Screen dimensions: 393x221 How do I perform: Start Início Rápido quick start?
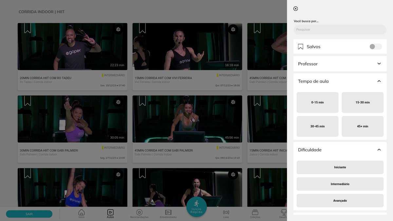pos(196,206)
